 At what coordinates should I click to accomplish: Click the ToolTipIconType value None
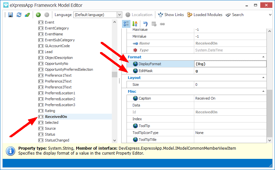coord(230,133)
